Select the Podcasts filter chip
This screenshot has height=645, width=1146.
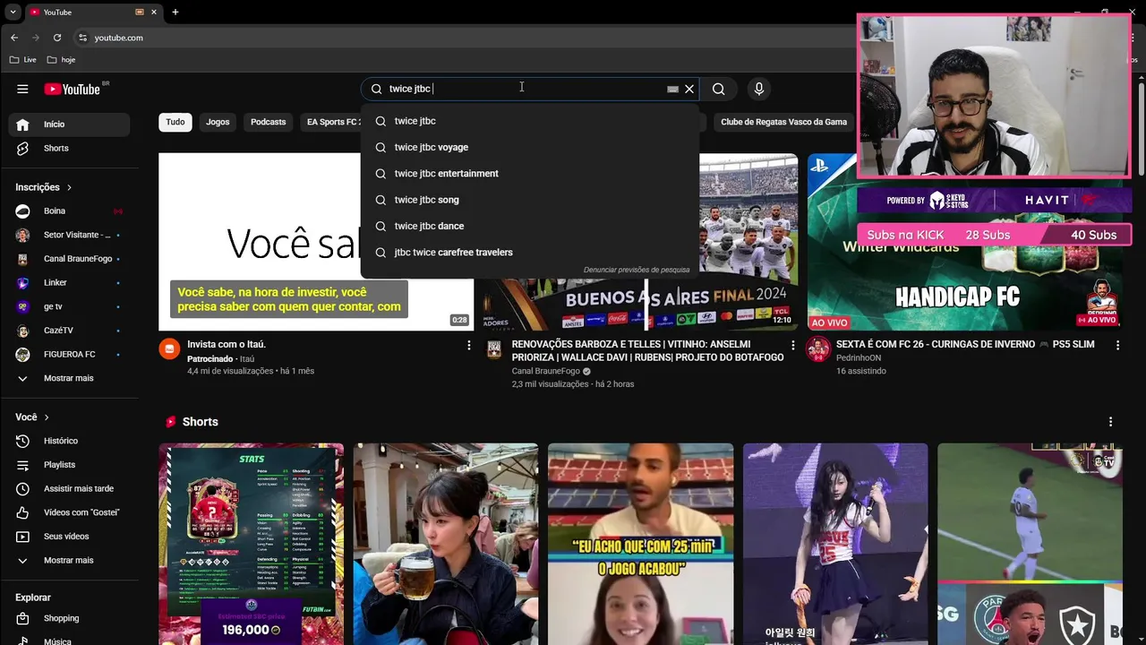pyautogui.click(x=269, y=122)
